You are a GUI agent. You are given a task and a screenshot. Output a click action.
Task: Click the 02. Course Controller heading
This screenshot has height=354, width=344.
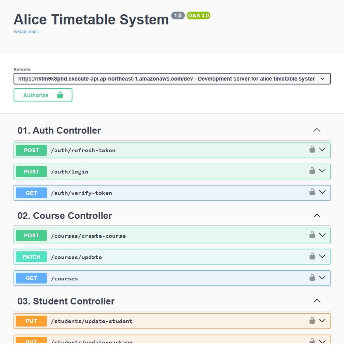65,216
